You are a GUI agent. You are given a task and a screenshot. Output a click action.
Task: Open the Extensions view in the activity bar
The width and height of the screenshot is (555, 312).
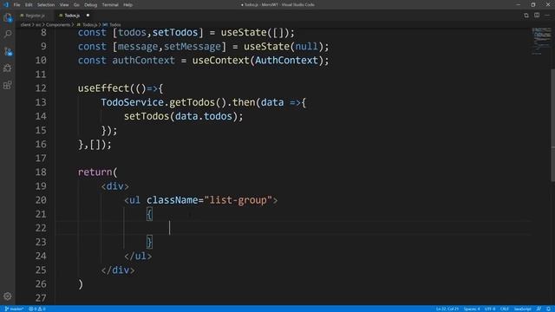point(8,85)
